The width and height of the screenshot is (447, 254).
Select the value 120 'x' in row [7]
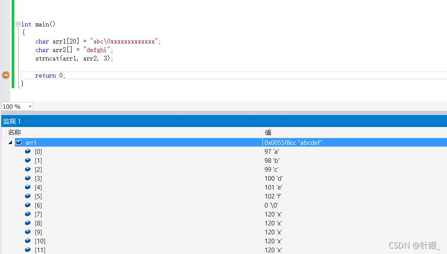(x=273, y=214)
